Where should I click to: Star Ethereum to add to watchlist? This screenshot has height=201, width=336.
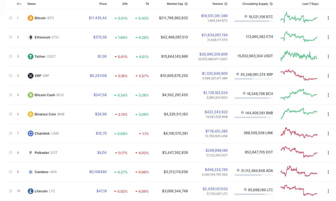[11, 37]
